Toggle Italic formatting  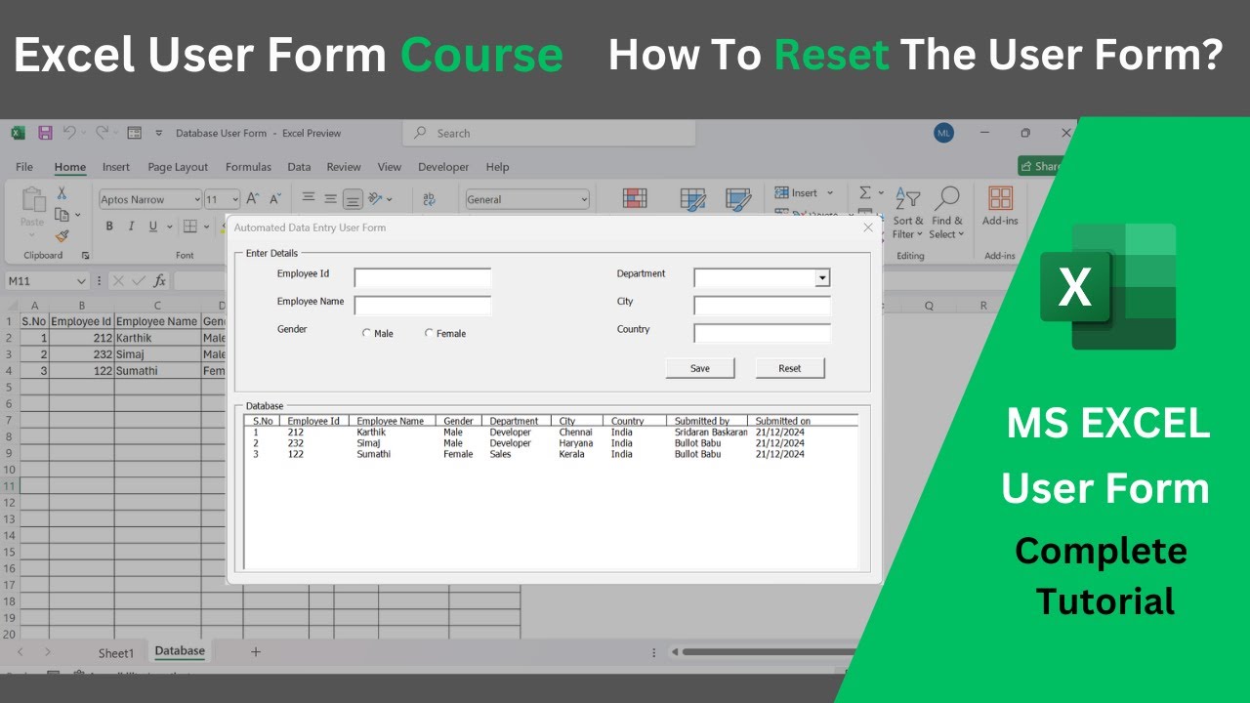point(131,227)
